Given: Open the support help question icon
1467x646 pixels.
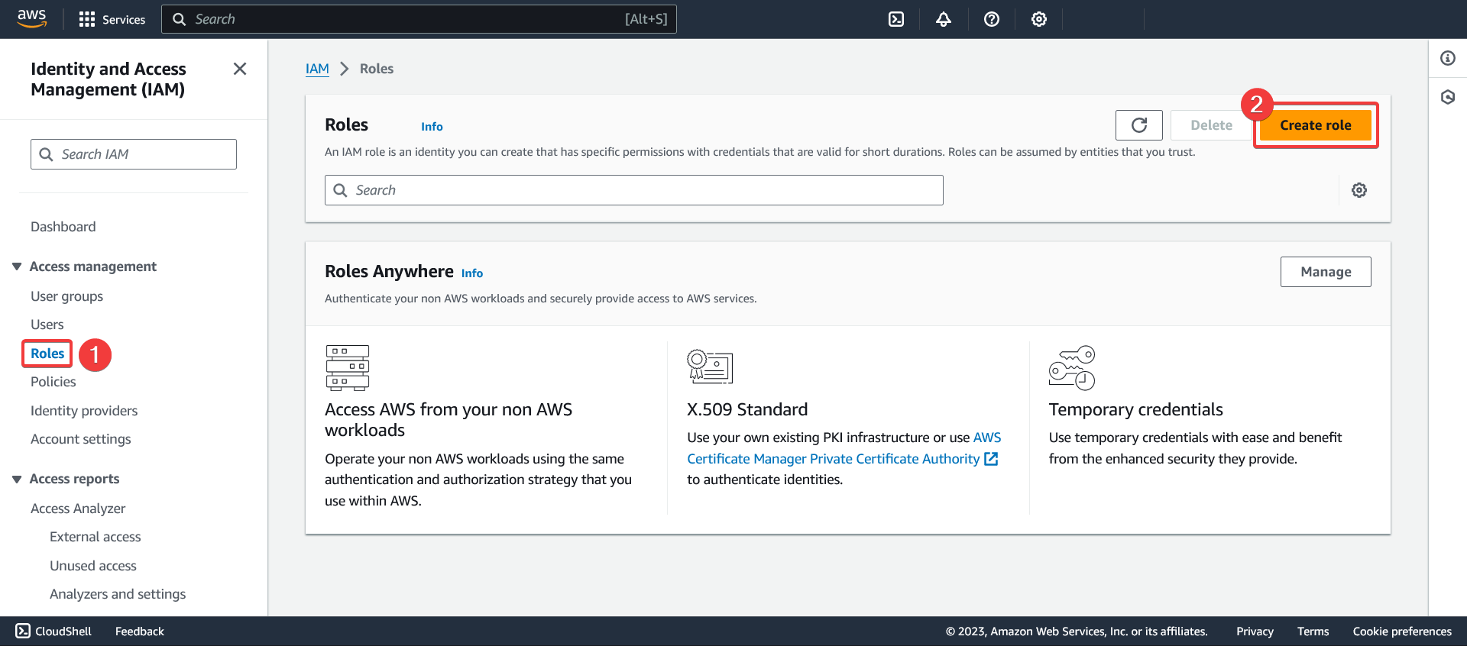Looking at the screenshot, I should [992, 19].
